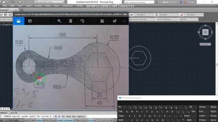Click the New drawing icon in the quick access toolbar
This screenshot has height=122, width=218.
4,2
